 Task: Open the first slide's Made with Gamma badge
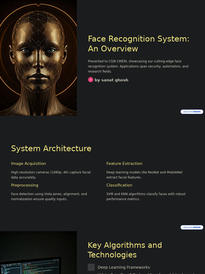pyautogui.click(x=192, y=112)
